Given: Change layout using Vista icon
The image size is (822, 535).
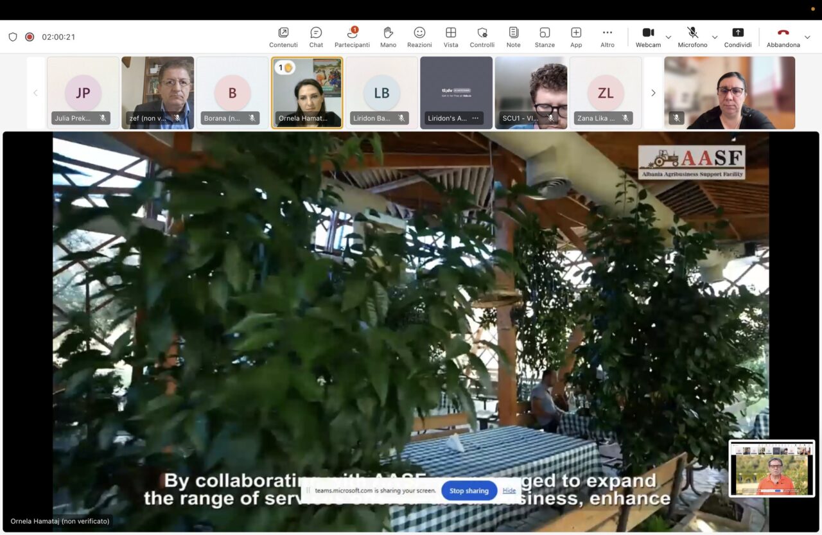Looking at the screenshot, I should click(451, 37).
